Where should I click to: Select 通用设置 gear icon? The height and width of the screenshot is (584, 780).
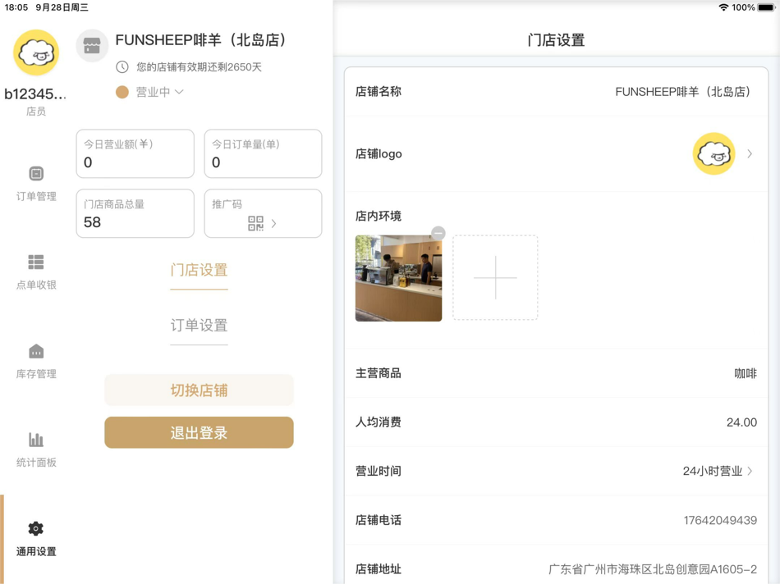36,528
